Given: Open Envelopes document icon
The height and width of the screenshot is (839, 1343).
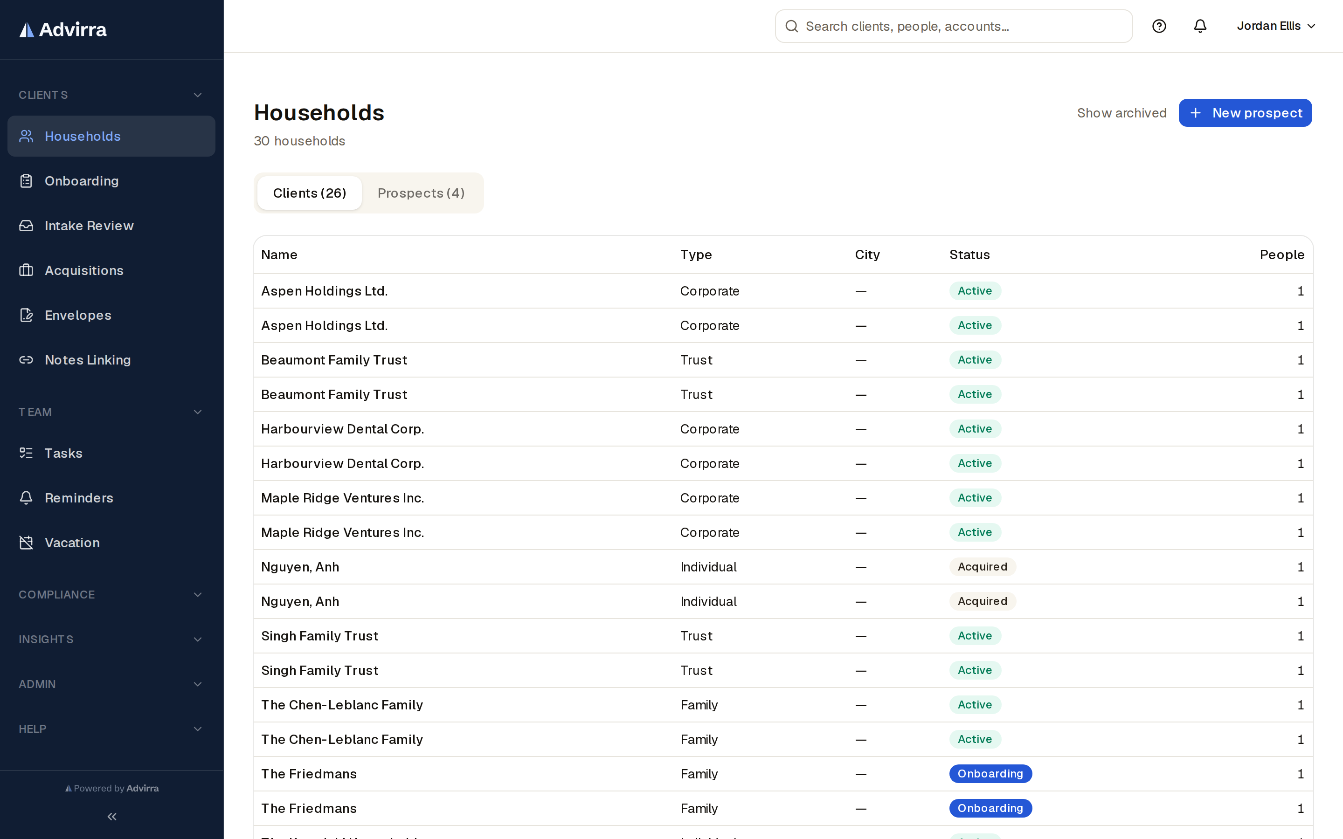Looking at the screenshot, I should point(26,315).
